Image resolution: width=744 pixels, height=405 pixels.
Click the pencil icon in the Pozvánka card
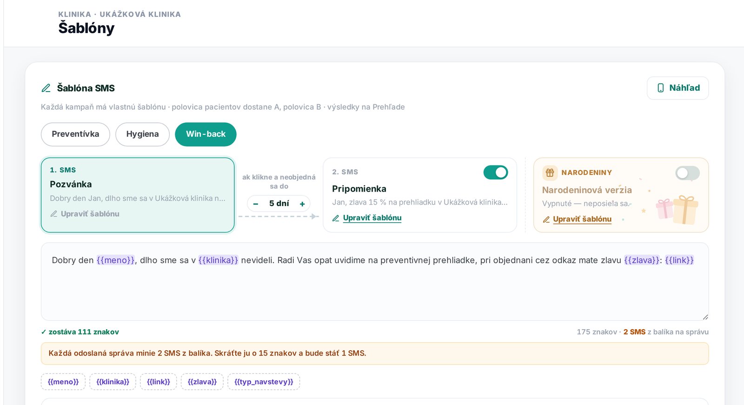(54, 214)
